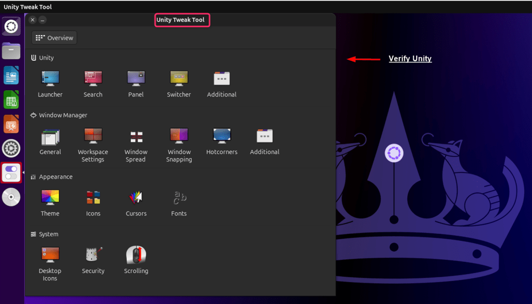Select Additional settings under Unity
Screen dimensions: 532x304
221,78
